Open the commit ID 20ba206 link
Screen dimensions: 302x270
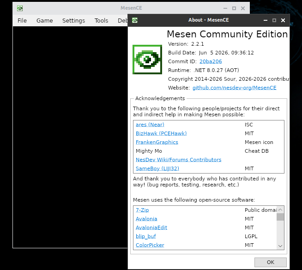(x=211, y=61)
